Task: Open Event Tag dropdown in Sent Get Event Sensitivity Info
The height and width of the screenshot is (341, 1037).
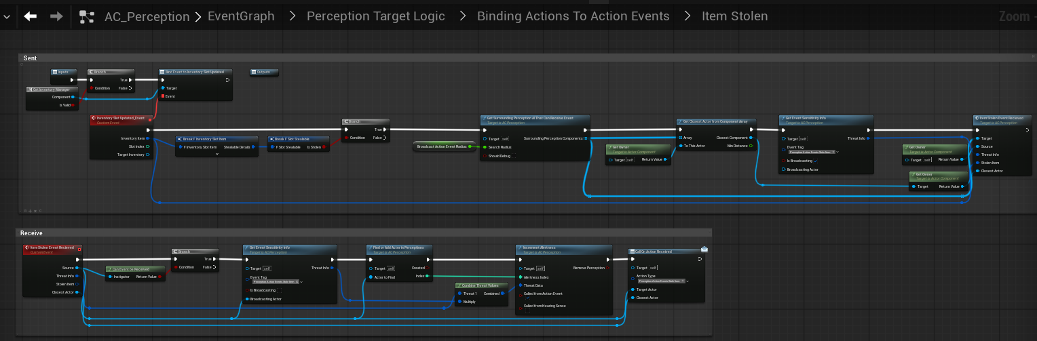Action: 838,152
